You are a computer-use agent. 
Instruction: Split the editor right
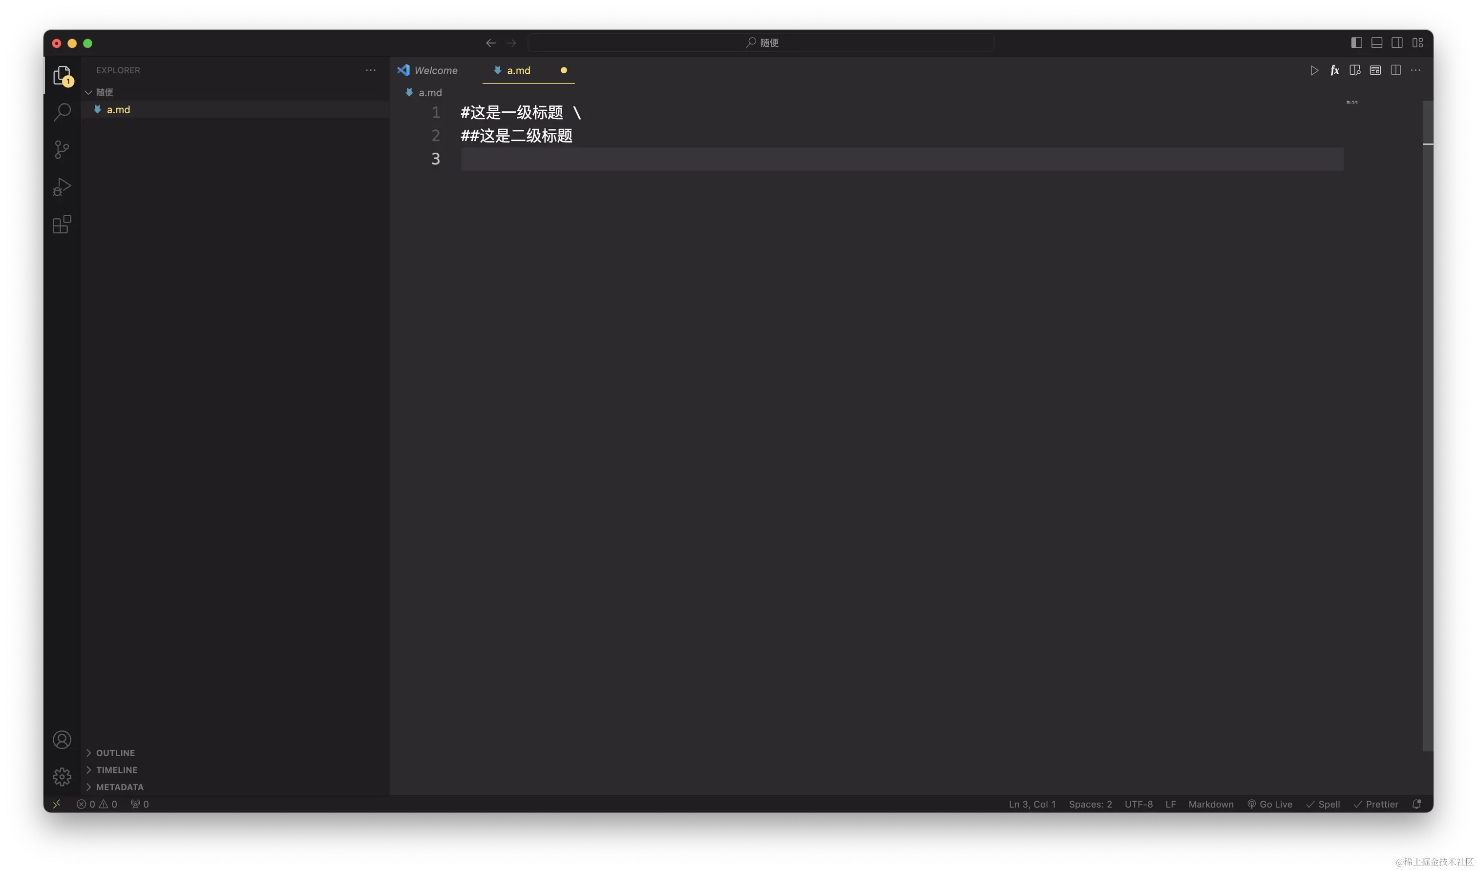[1395, 70]
